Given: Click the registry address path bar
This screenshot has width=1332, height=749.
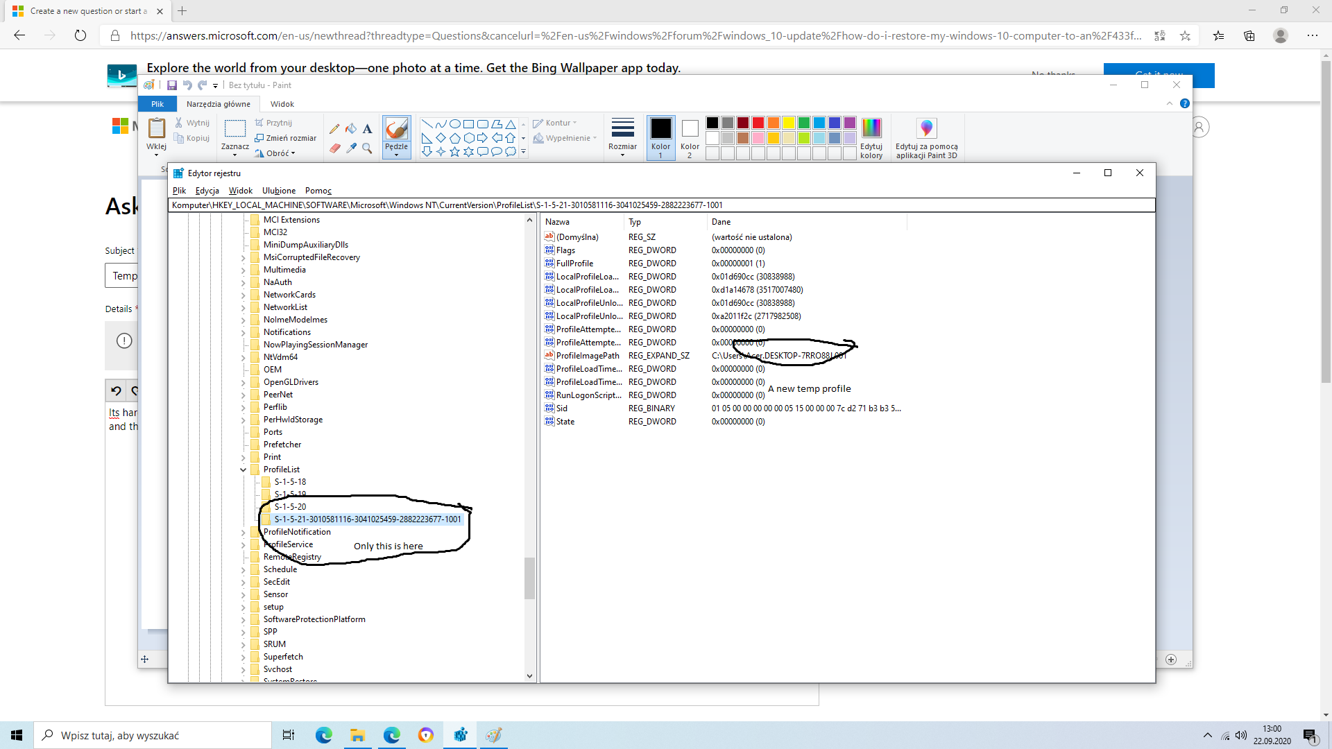Looking at the screenshot, I should [x=661, y=205].
